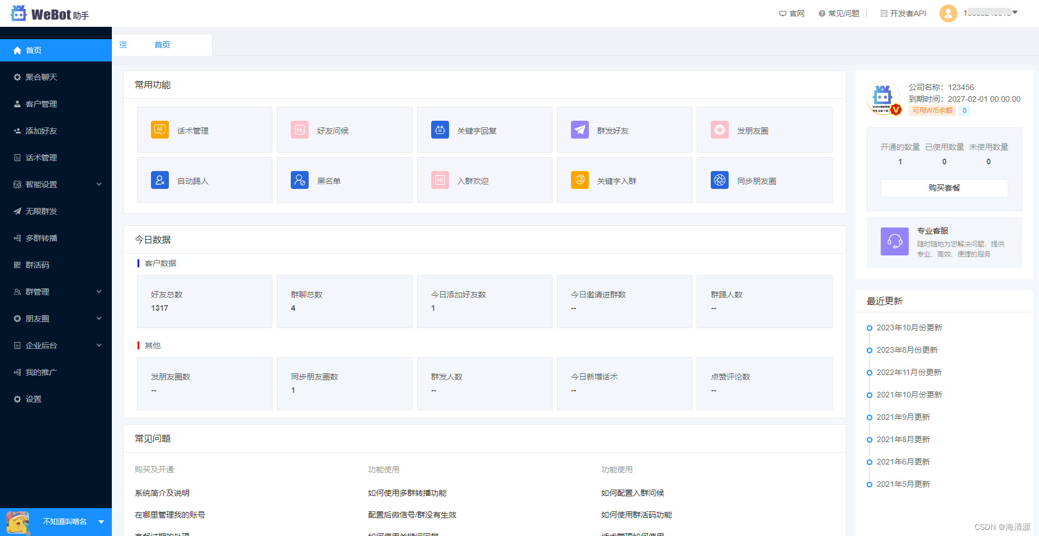Open the 开发者API link
The width and height of the screenshot is (1039, 536).
903,13
